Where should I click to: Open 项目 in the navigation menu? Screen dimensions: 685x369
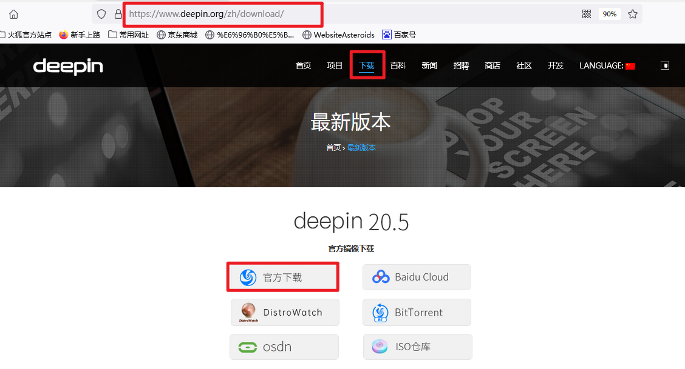(x=335, y=66)
